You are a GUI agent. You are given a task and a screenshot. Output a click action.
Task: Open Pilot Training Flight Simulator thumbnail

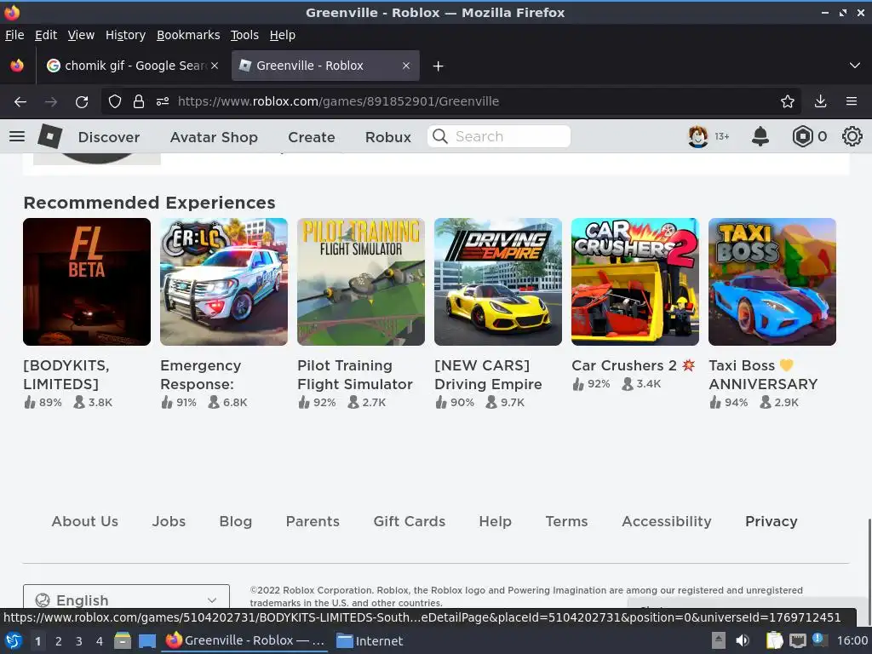click(x=361, y=281)
